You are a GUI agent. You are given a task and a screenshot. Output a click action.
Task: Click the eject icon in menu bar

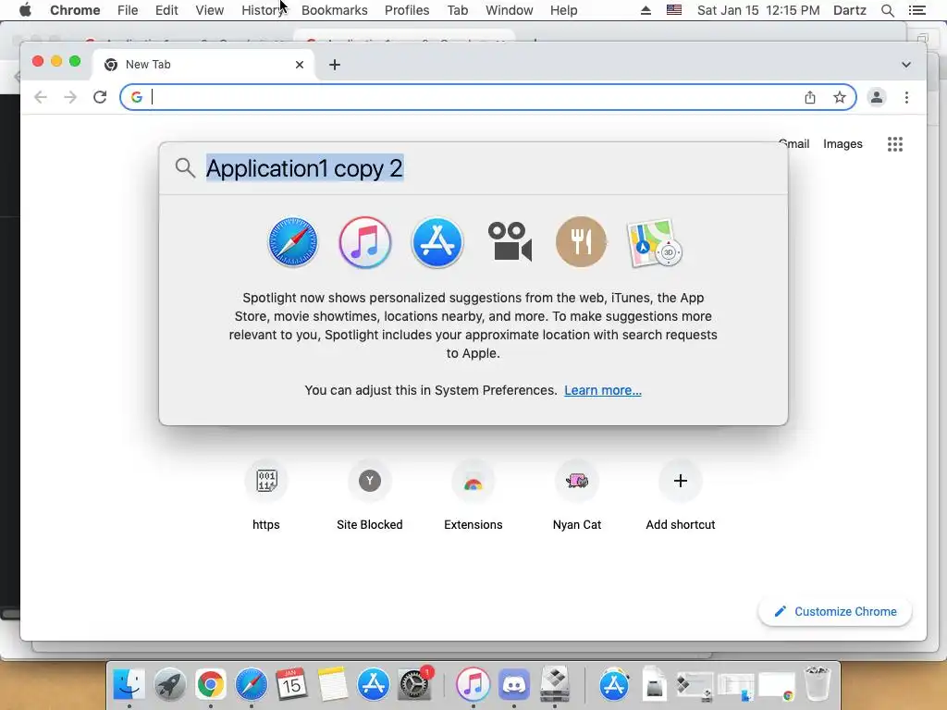click(x=646, y=10)
